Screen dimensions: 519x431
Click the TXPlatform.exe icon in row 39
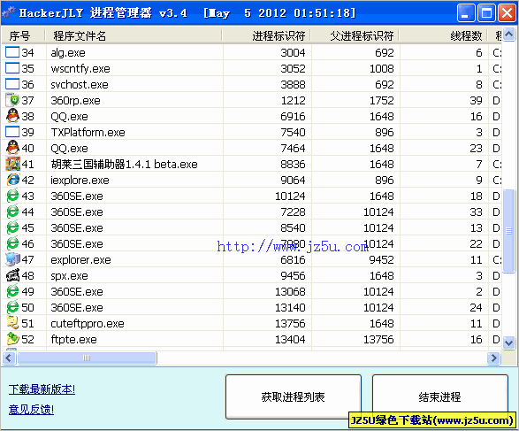click(12, 132)
